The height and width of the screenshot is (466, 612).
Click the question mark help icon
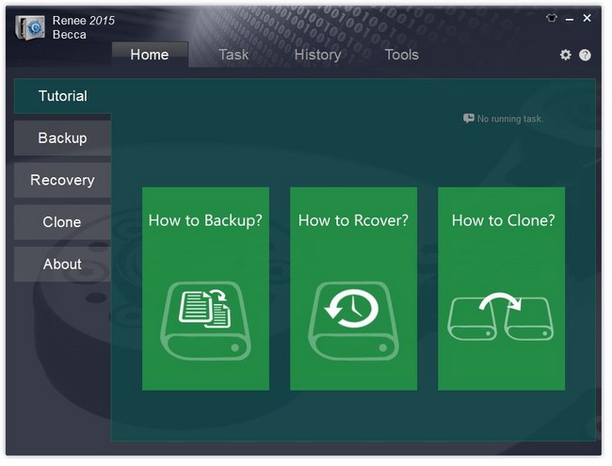[x=585, y=55]
